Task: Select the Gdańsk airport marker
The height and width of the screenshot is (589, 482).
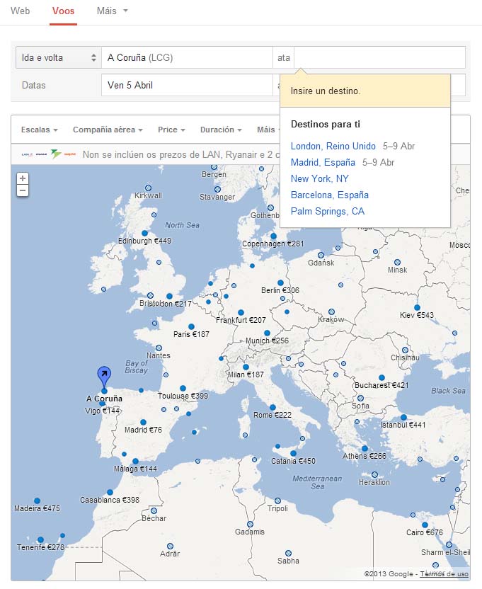Action: 321,255
